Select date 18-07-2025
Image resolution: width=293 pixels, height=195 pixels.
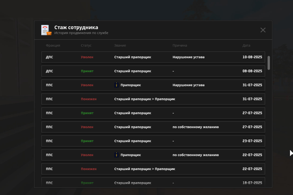tap(252, 183)
